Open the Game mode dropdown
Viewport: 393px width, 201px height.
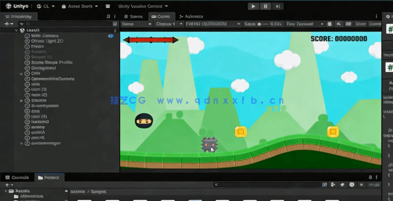tap(136, 24)
